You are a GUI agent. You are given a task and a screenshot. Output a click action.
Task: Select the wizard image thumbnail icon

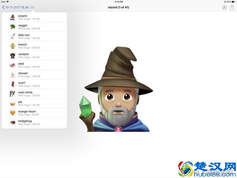pos(13,17)
